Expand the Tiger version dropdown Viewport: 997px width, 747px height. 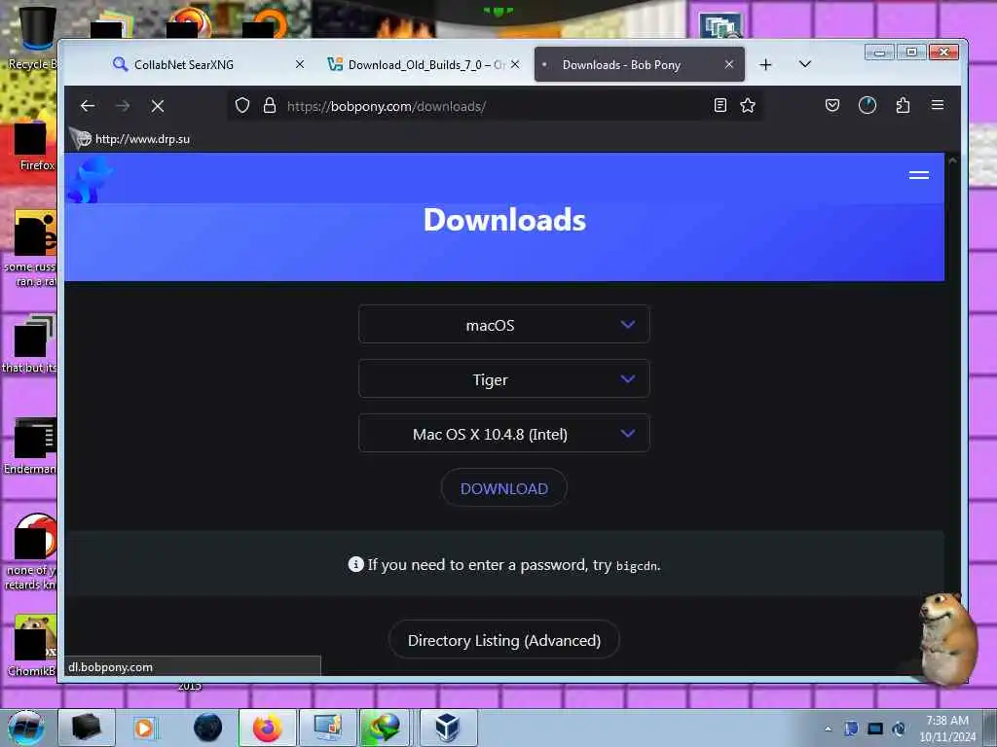tap(503, 379)
